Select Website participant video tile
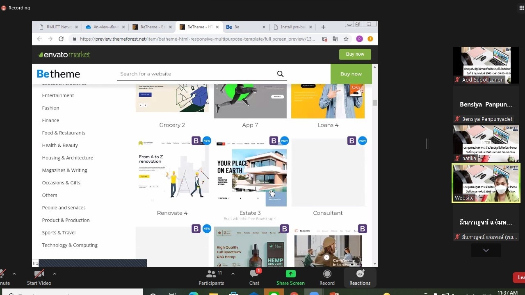 click(486, 183)
